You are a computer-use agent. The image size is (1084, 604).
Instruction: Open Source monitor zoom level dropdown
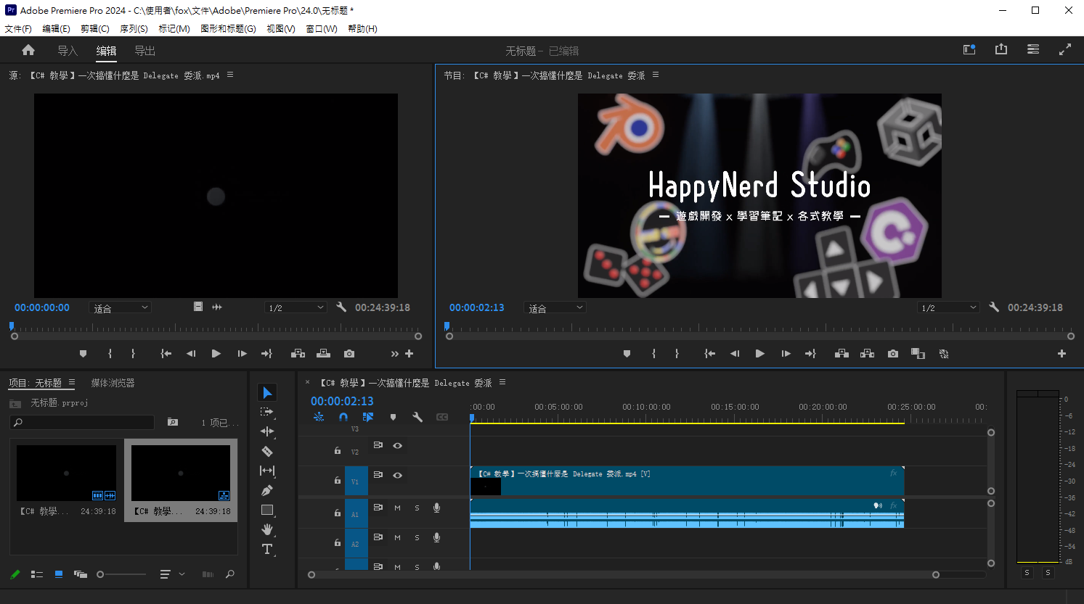[120, 307]
